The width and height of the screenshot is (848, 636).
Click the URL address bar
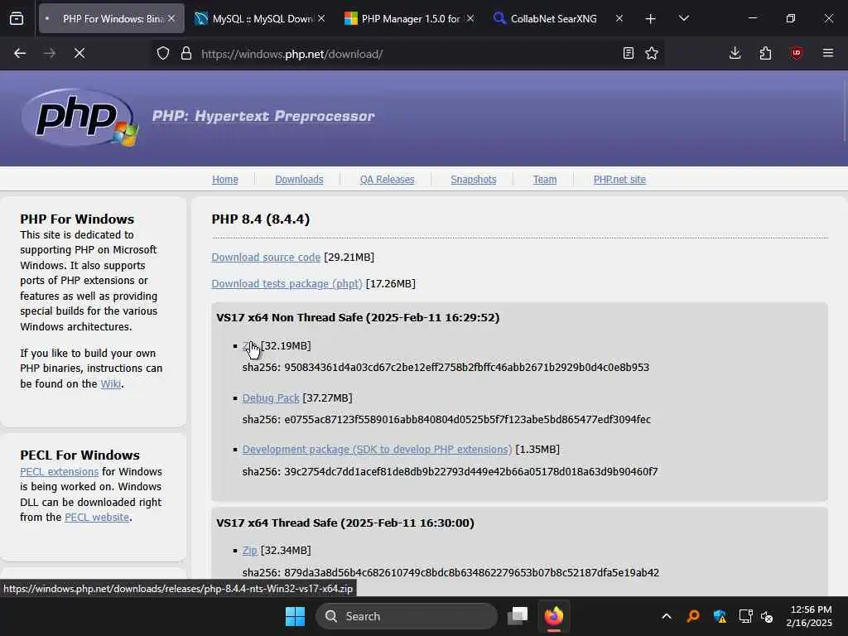(406, 54)
